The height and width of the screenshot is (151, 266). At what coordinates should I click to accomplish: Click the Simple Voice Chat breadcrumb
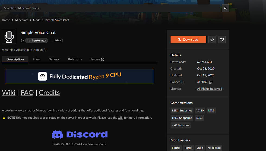coord(57,20)
